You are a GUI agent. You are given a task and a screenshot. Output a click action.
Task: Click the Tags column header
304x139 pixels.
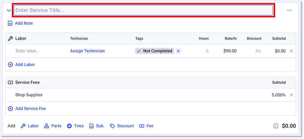pyautogui.click(x=139, y=39)
